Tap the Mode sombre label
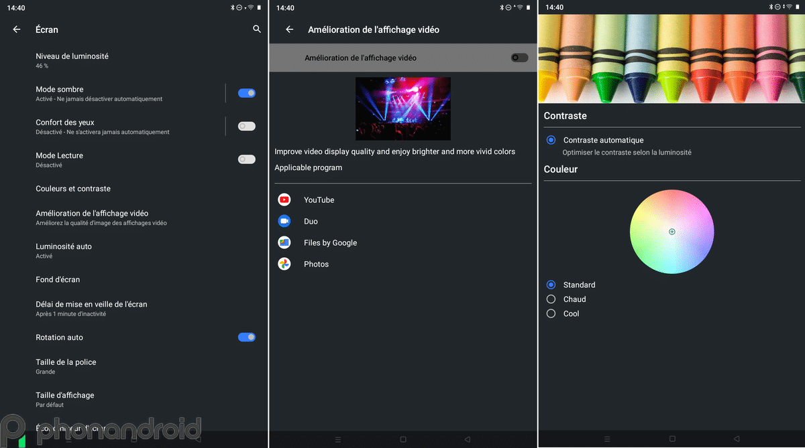Screen dimensions: 805x448 point(60,89)
